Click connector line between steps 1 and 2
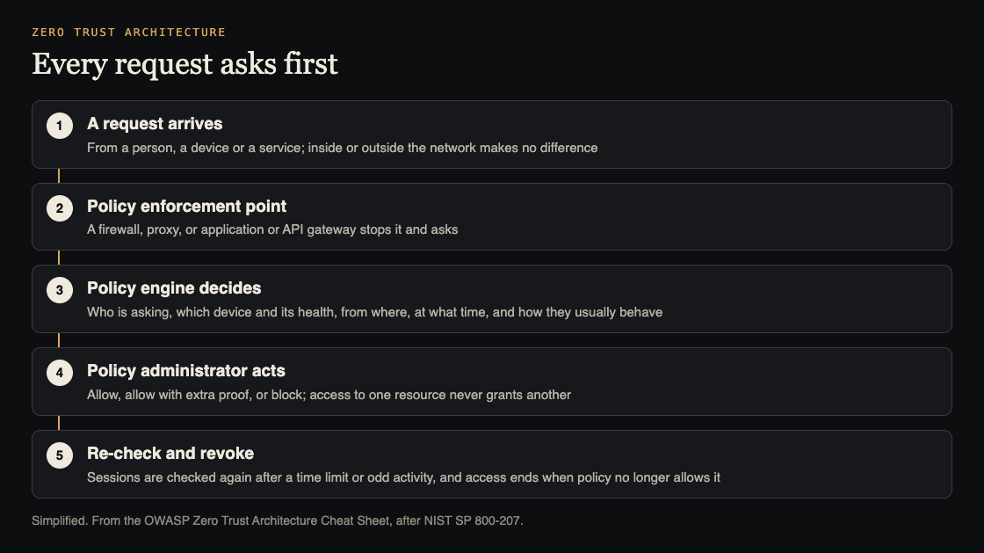This screenshot has width=984, height=553. click(59, 176)
